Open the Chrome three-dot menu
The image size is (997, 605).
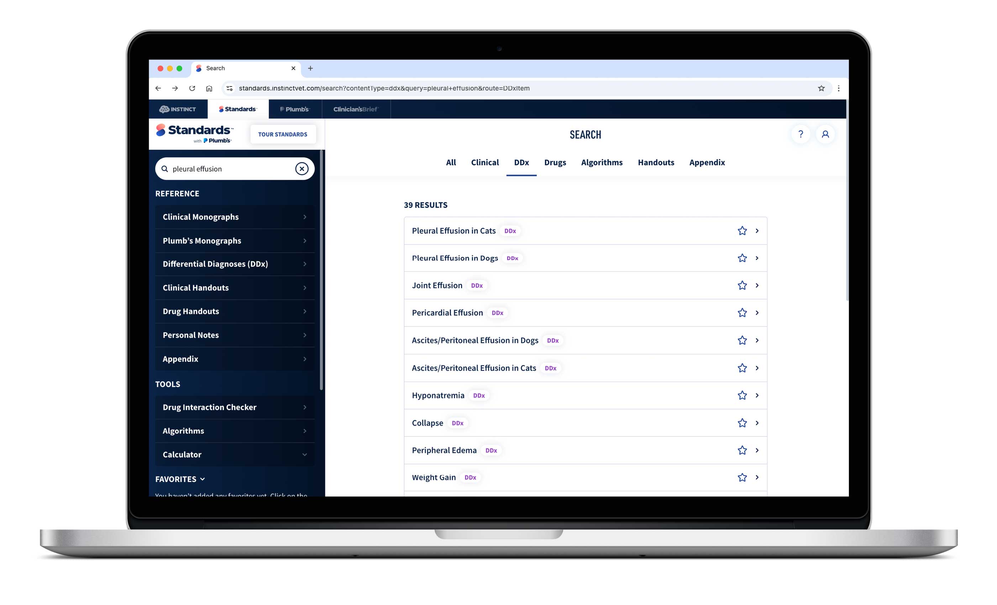click(838, 88)
